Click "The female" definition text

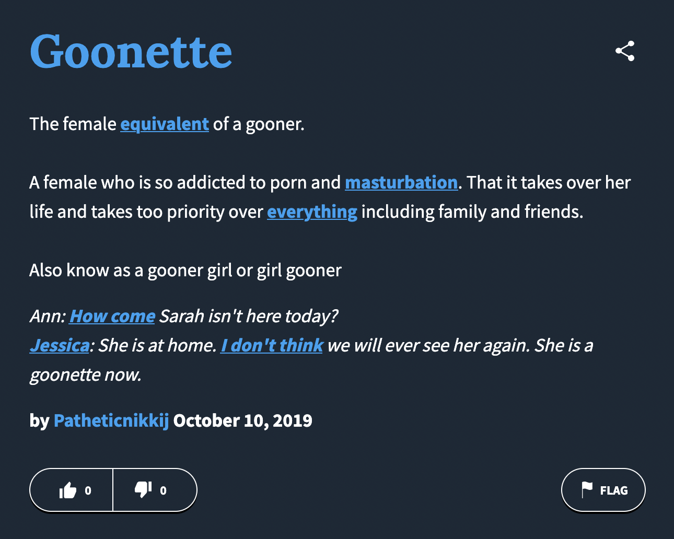coord(73,124)
